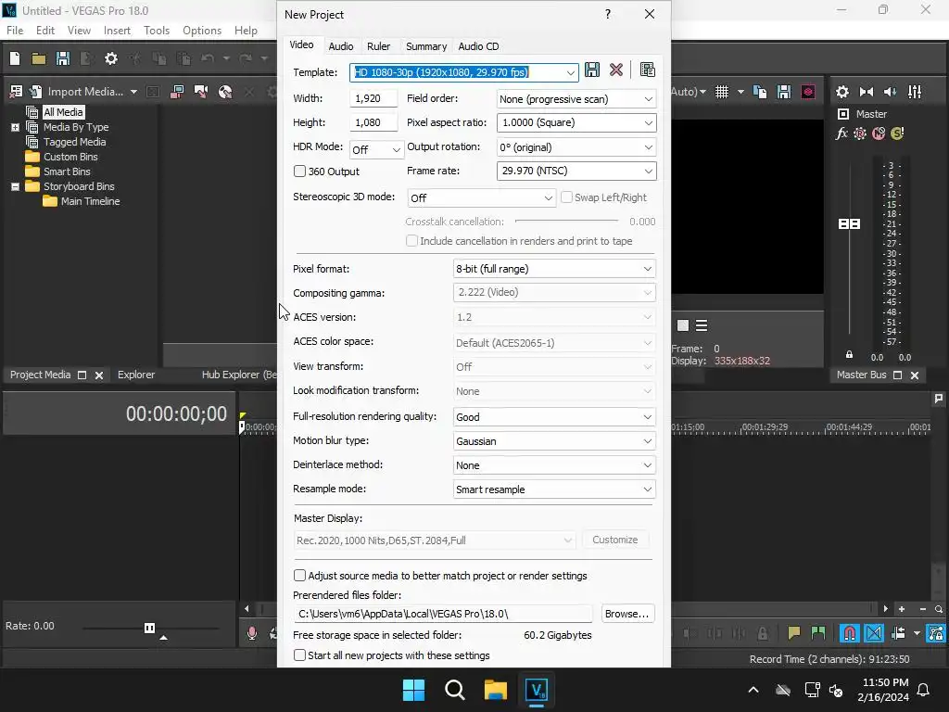Open Project Properties gear in main toolbar

[111, 58]
